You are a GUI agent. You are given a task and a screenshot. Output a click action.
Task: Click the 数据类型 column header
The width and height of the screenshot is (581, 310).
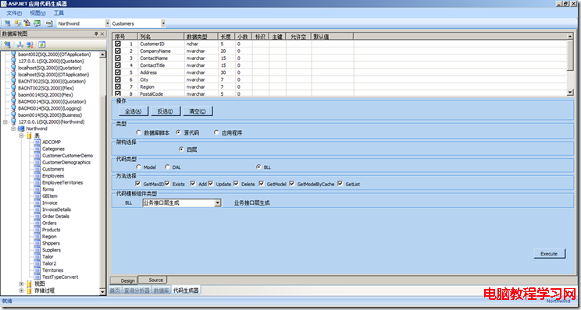point(201,37)
